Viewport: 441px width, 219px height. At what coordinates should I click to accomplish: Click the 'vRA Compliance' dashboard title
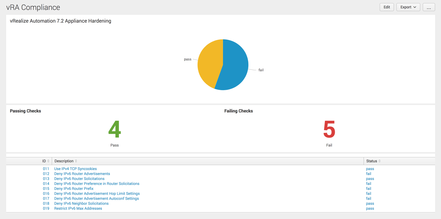click(33, 7)
